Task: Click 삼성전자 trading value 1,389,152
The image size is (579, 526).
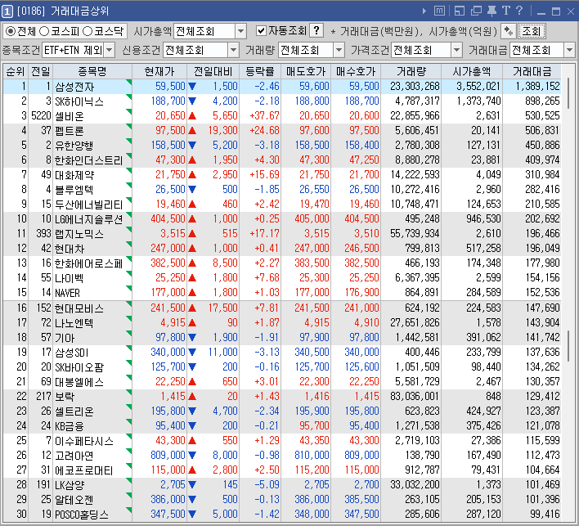Action: tap(537, 87)
